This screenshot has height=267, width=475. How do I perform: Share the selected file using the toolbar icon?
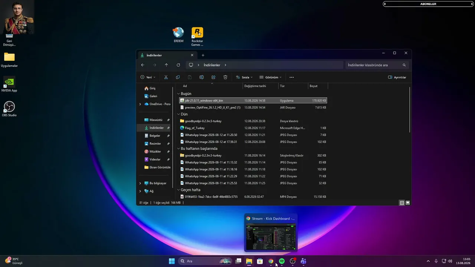[213, 77]
